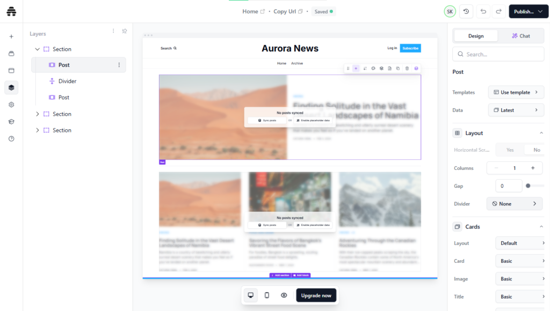This screenshot has width=550, height=311.
Task: Open the pages window icon in sidebar
Action: [x=11, y=70]
